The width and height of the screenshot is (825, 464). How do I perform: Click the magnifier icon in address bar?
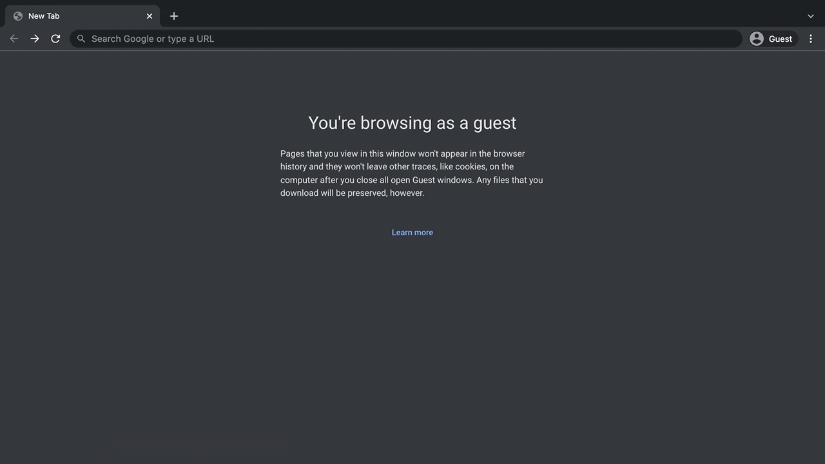(x=81, y=39)
